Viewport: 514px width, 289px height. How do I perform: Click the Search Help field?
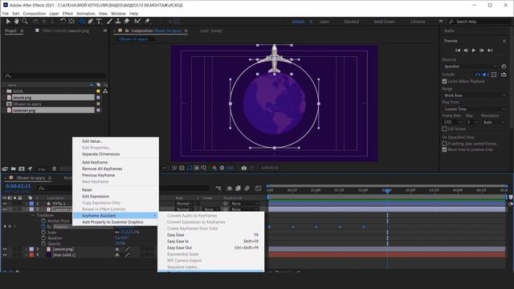coord(480,22)
